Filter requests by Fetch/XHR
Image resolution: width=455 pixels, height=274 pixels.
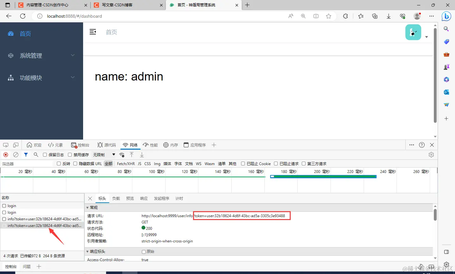[126, 164]
